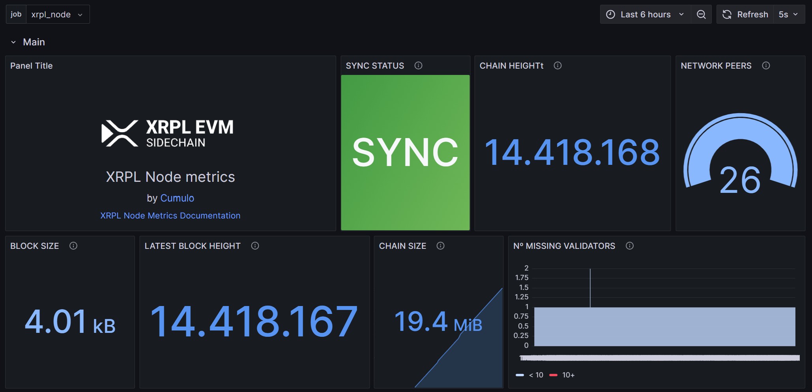This screenshot has width=812, height=392.
Task: Click the block size value 4.01 kB
Action: coord(70,322)
